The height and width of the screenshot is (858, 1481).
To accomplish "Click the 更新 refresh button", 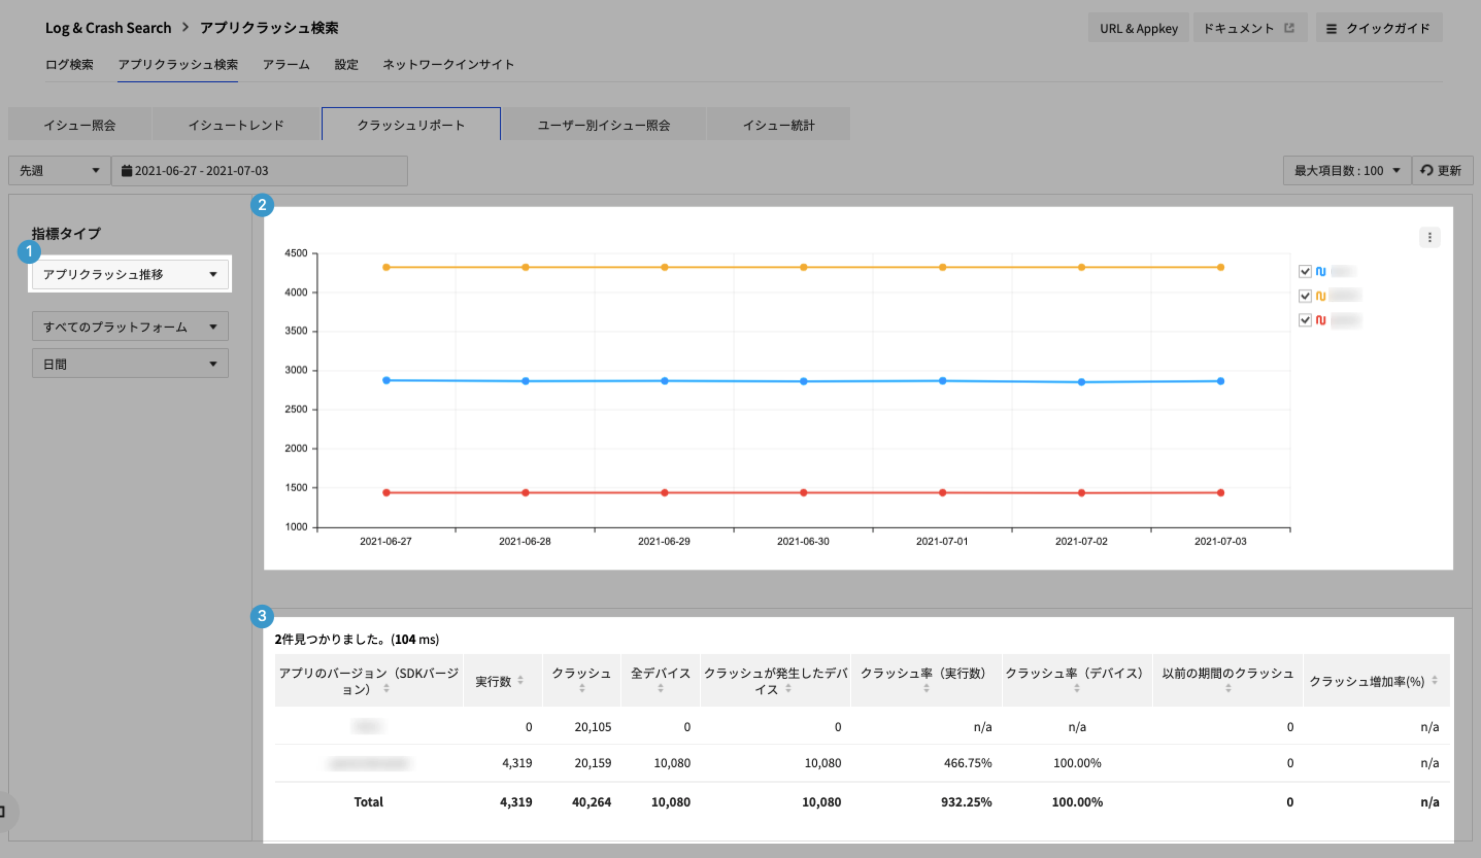I will [x=1442, y=170].
